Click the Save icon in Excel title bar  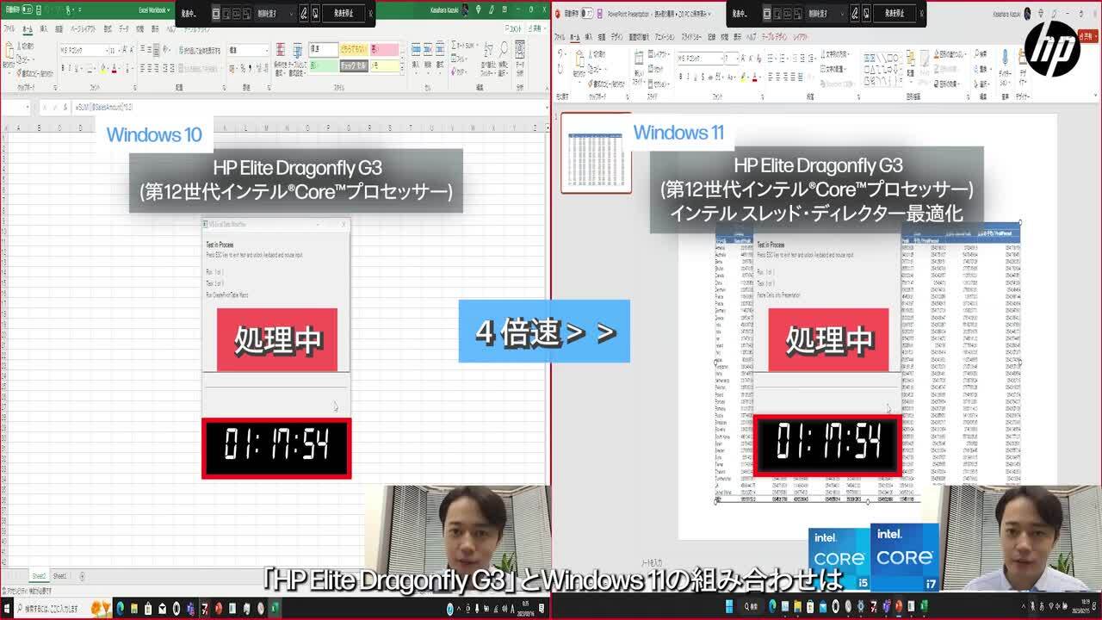tap(40, 9)
